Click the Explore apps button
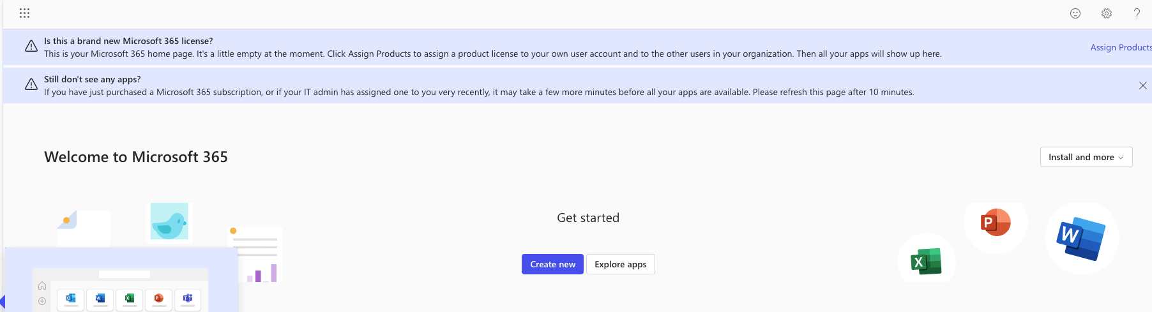 (621, 264)
